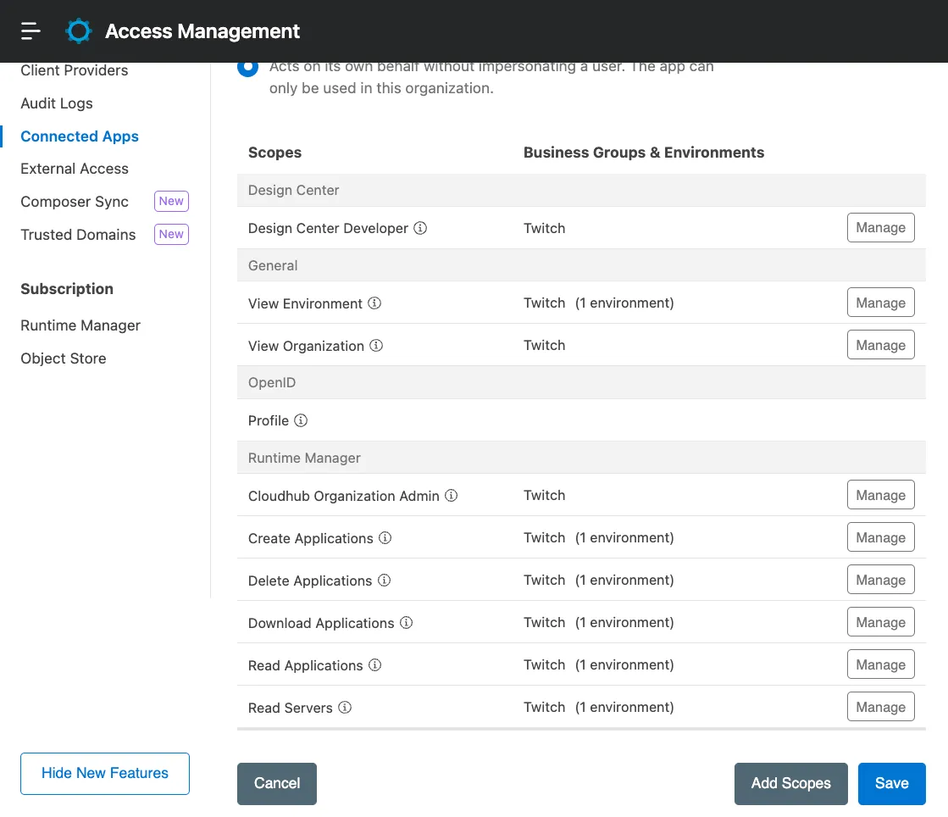948x817 pixels.
Task: Open Object Store subscription page
Action: point(64,358)
